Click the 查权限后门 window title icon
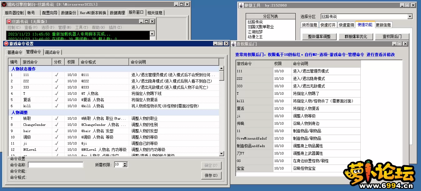421x191 pixels. coord(233,44)
